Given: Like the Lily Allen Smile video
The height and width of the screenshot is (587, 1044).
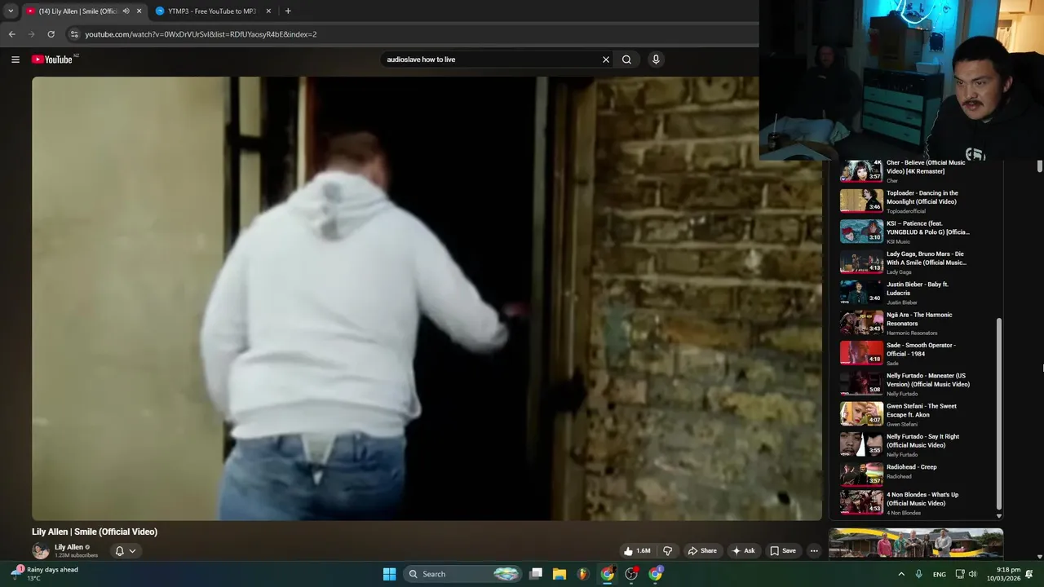Looking at the screenshot, I should tap(637, 551).
